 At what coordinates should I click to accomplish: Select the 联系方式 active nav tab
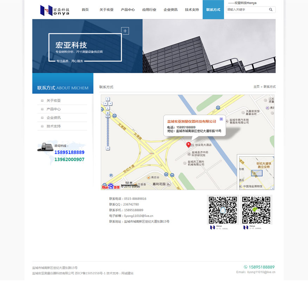[213, 9]
